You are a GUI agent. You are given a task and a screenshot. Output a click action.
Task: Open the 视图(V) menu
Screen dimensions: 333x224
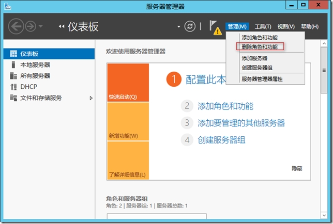click(286, 26)
